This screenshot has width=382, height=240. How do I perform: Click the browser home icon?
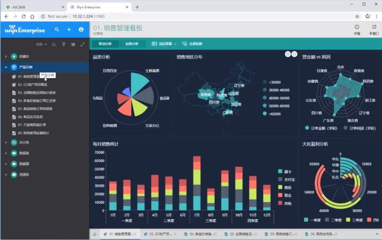point(32,16)
